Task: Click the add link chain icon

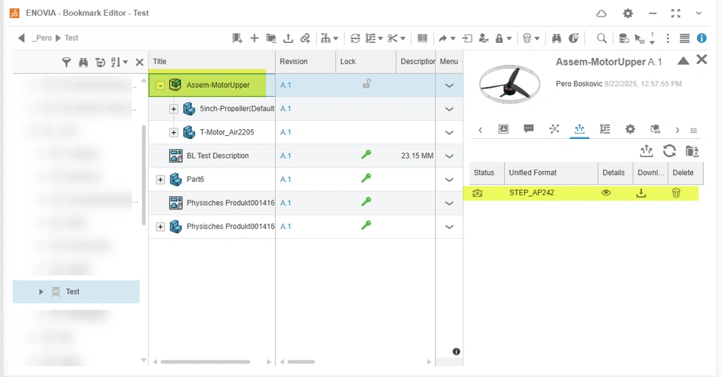Action: point(306,38)
